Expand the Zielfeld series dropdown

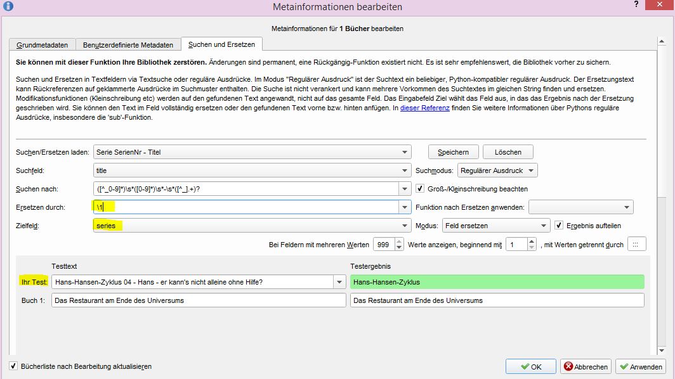[x=405, y=226]
